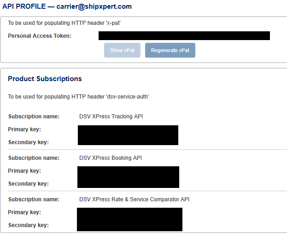Select the DSV XPress Tracking API name
287x234 pixels.
111,117
